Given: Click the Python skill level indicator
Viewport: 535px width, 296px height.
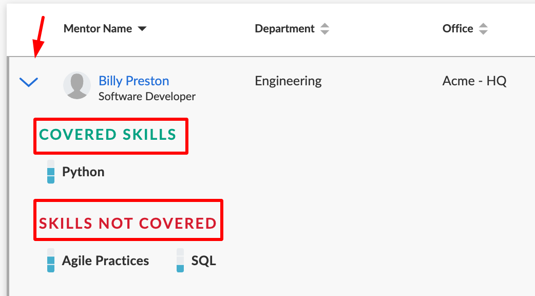Looking at the screenshot, I should point(51,172).
